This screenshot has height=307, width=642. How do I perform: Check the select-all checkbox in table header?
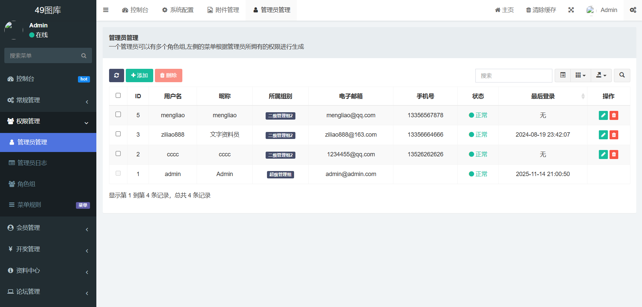click(x=118, y=96)
